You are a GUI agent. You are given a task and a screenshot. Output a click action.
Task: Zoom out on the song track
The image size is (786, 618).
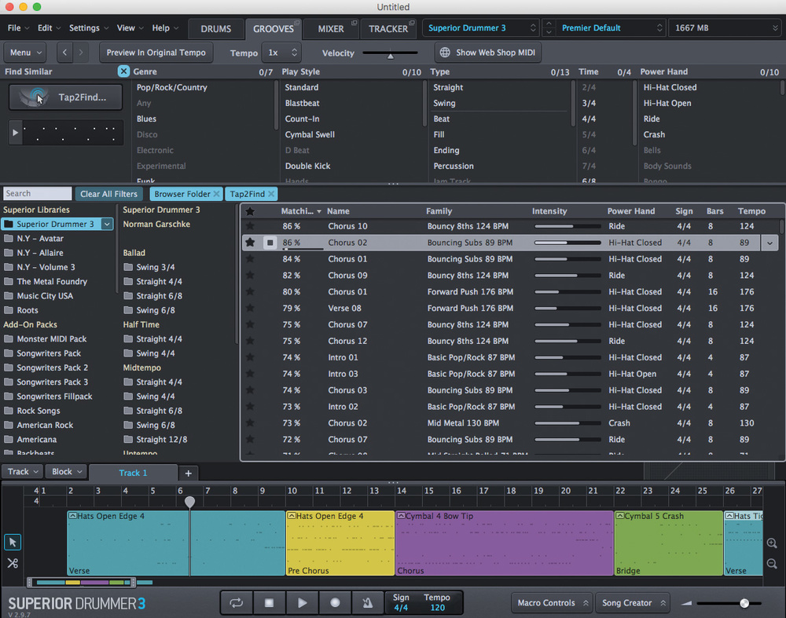(772, 563)
